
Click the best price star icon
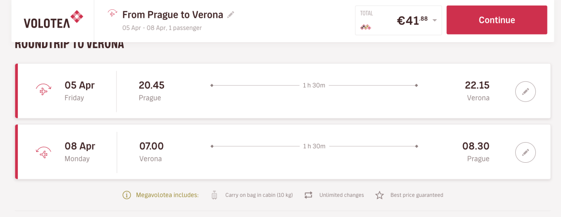(x=380, y=195)
